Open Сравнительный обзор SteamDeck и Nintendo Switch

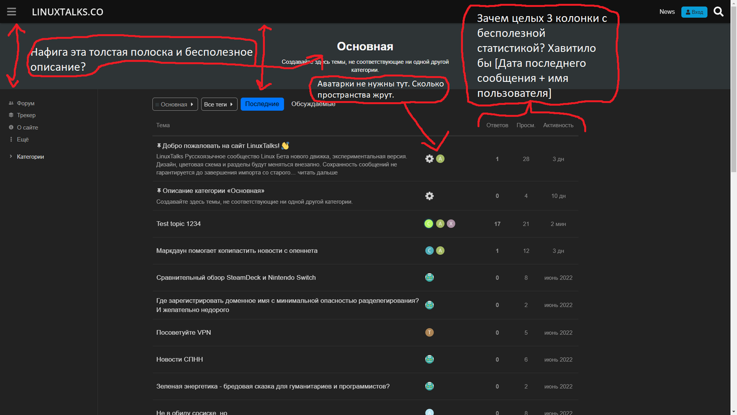(236, 278)
